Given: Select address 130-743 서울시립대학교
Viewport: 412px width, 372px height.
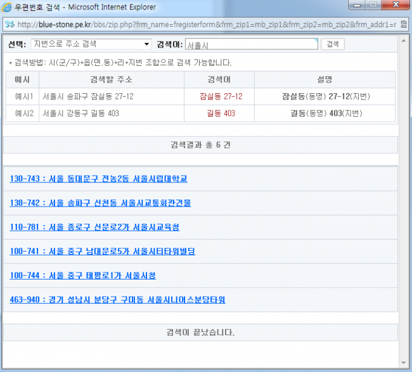Looking at the screenshot, I should coord(98,179).
